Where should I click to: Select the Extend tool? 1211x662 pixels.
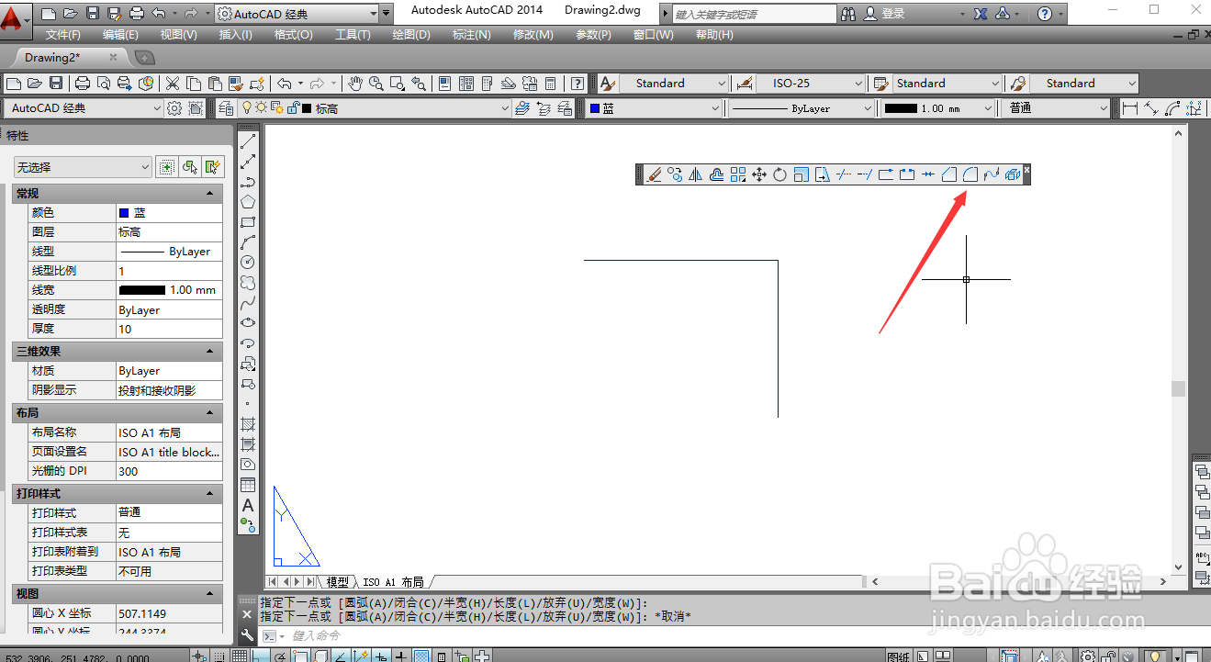pyautogui.click(x=865, y=174)
